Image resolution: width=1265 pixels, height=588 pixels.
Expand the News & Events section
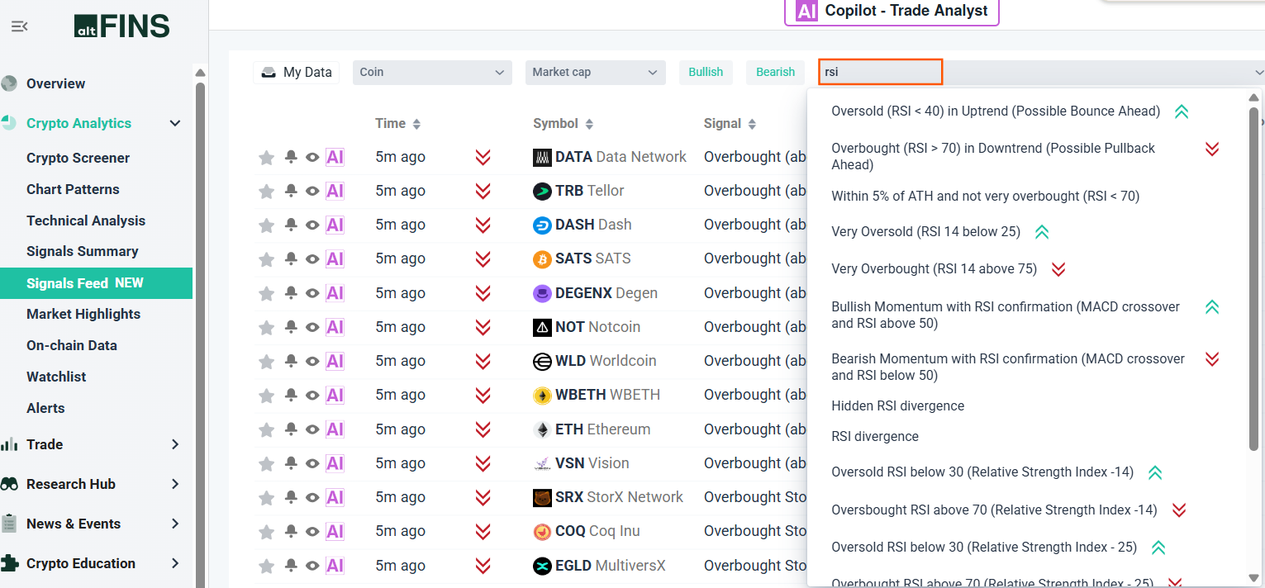[x=175, y=524]
